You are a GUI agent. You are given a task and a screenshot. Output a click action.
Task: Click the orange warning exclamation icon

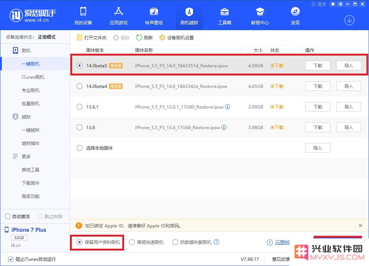coord(79,226)
